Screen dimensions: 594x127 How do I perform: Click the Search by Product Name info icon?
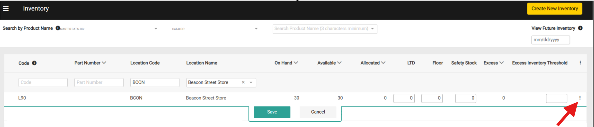(58, 28)
